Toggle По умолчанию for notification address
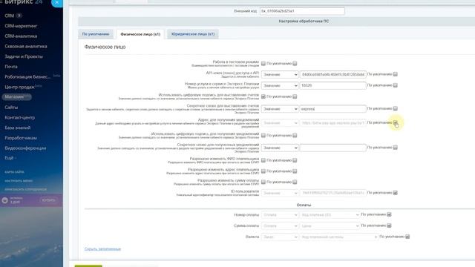The height and width of the screenshot is (267, 475). (x=396, y=122)
